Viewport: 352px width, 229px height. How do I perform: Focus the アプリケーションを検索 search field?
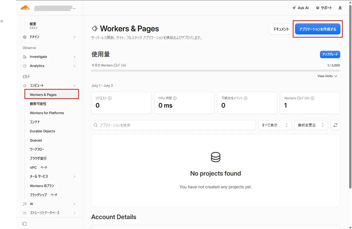pos(173,125)
